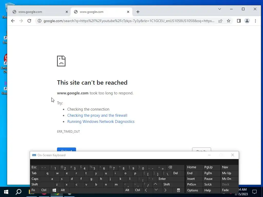The height and width of the screenshot is (197, 263).
Task: Switch keyboard to Nav mode
Action: point(229,167)
